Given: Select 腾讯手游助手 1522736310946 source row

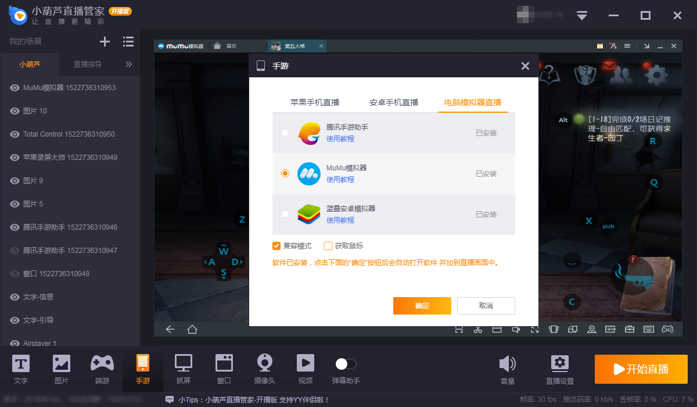Looking at the screenshot, I should coord(70,227).
